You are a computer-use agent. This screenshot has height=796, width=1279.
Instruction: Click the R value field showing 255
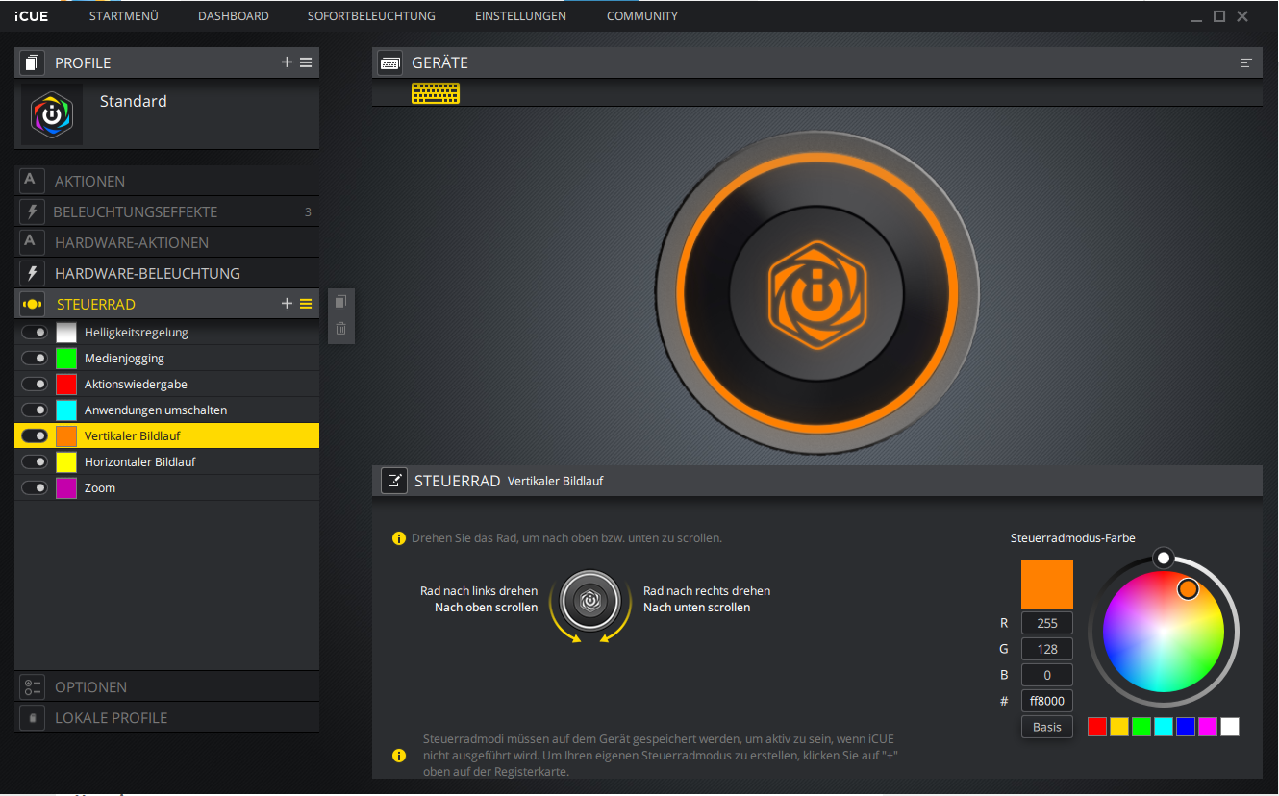[x=1047, y=623]
